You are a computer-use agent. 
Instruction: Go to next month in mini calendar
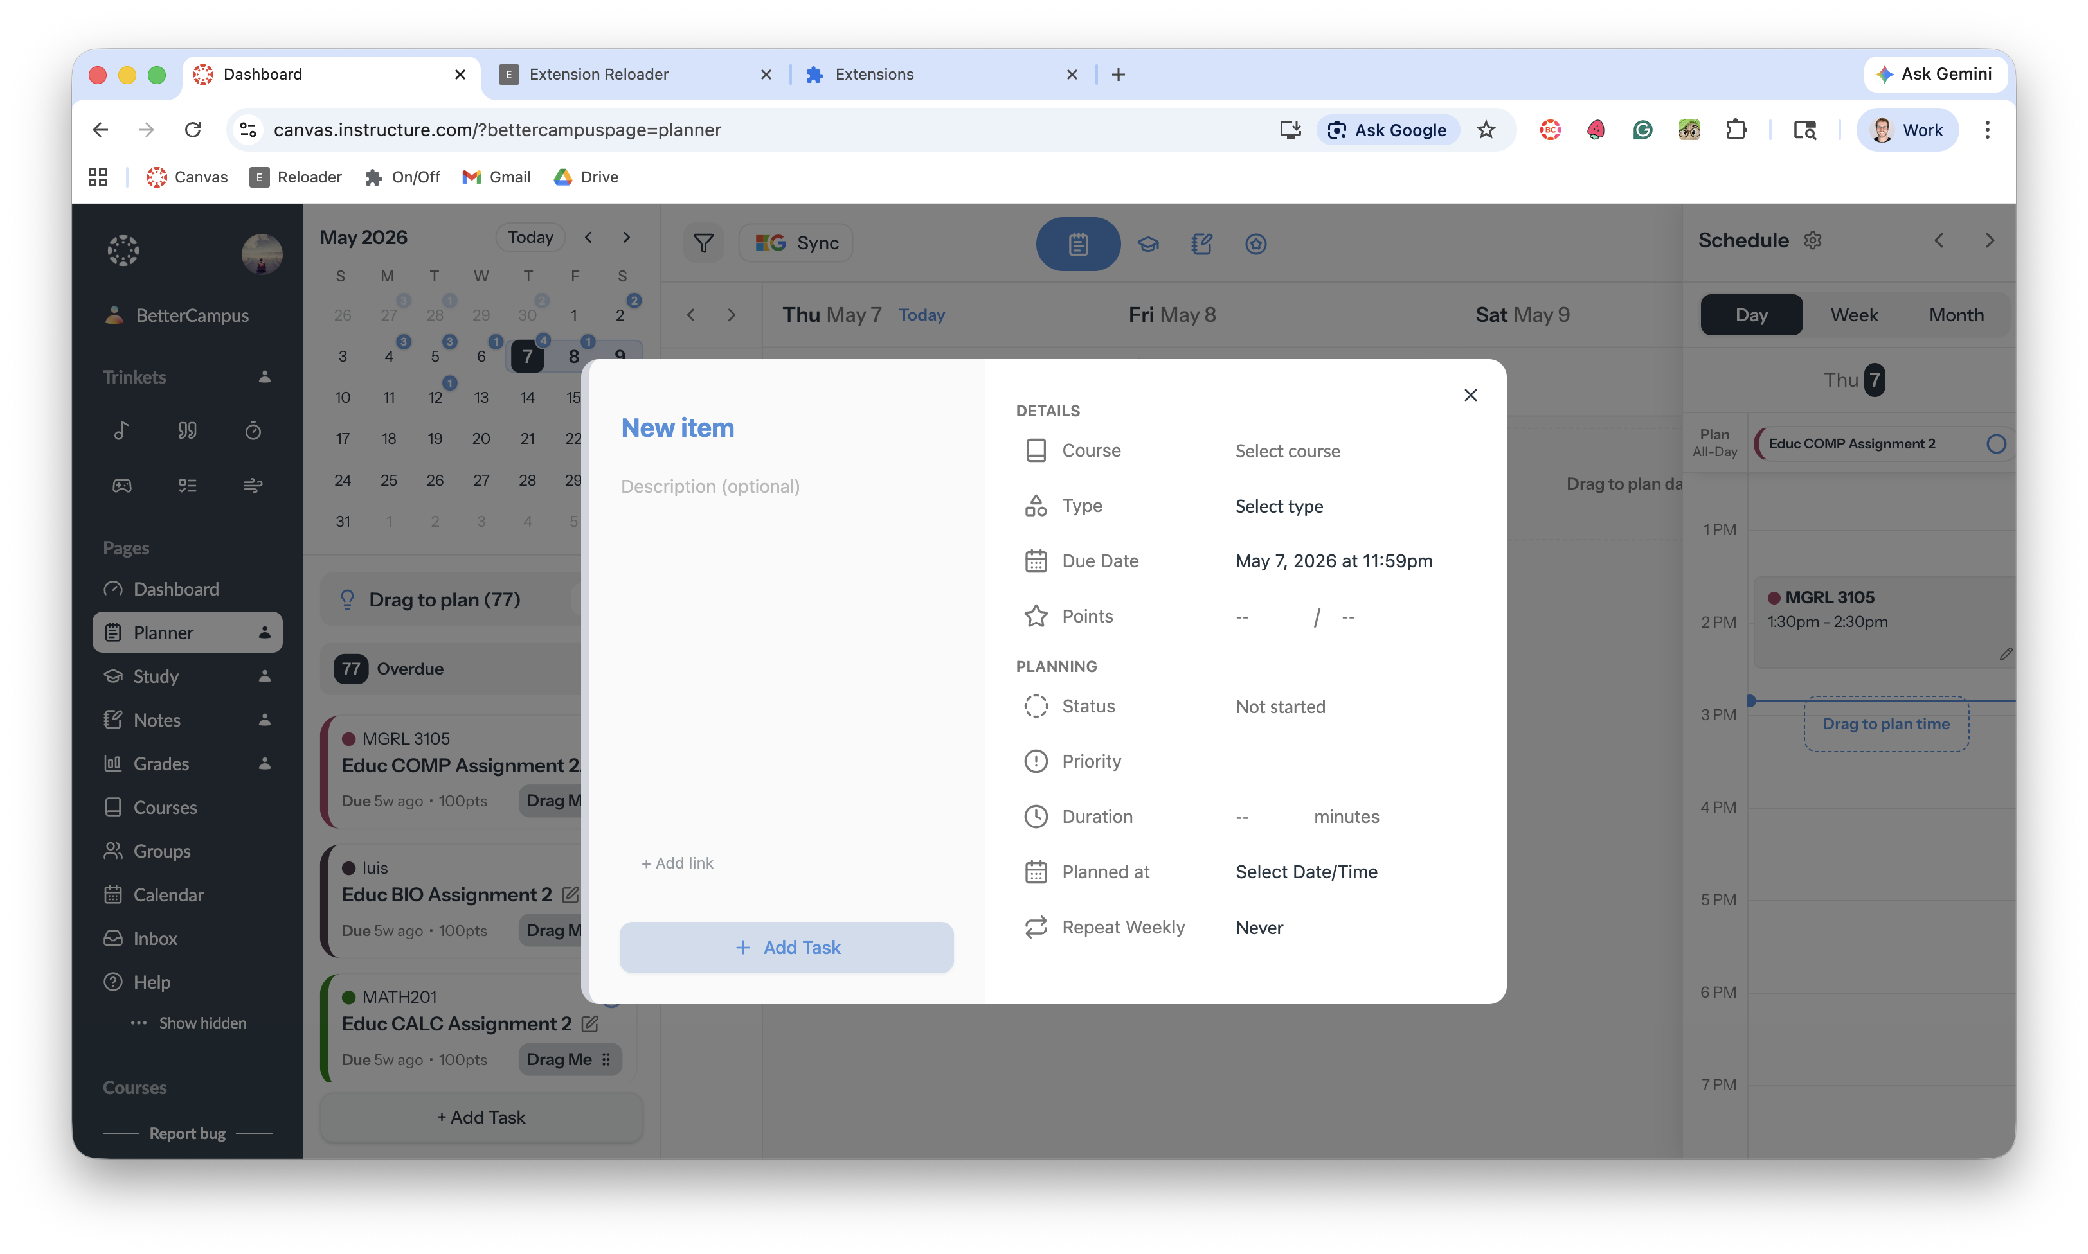point(626,238)
